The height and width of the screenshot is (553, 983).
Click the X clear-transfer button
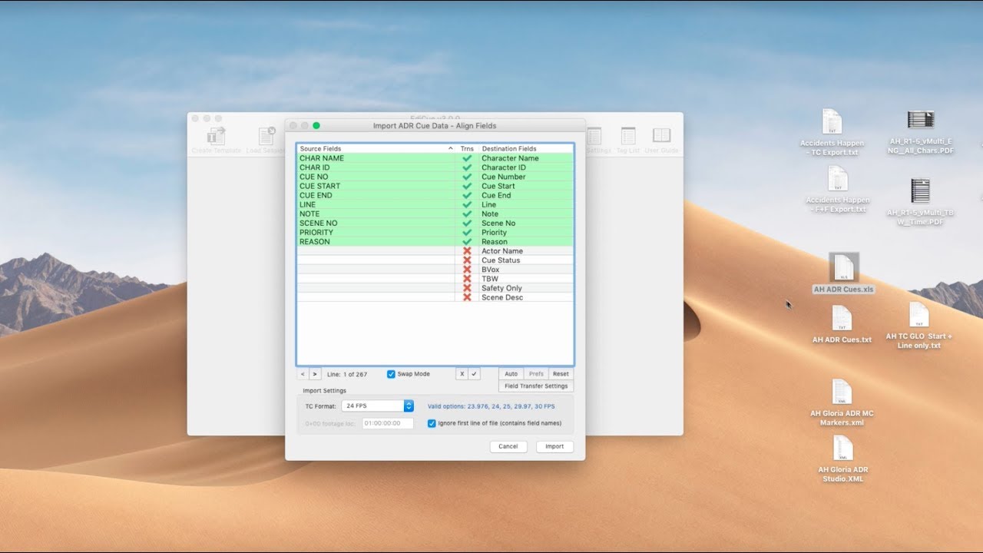point(462,374)
